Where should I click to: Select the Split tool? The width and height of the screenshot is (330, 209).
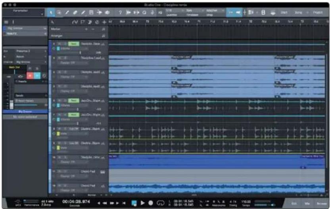(67, 13)
